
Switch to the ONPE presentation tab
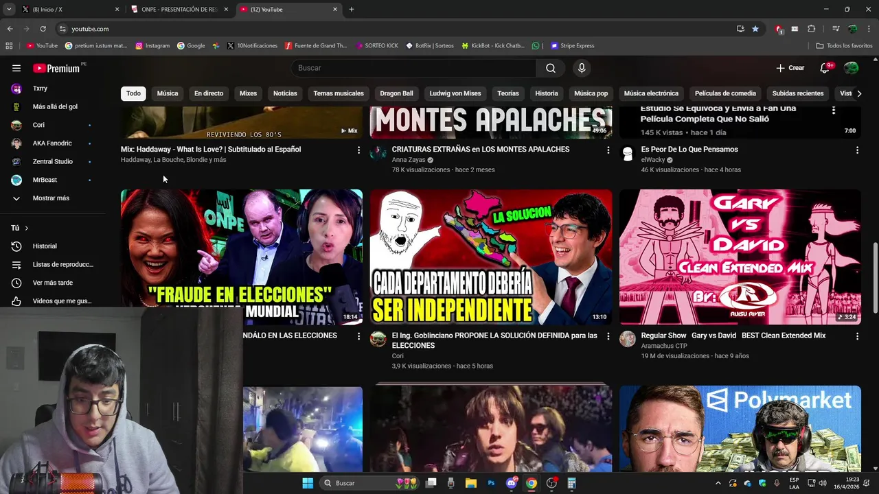(x=179, y=10)
